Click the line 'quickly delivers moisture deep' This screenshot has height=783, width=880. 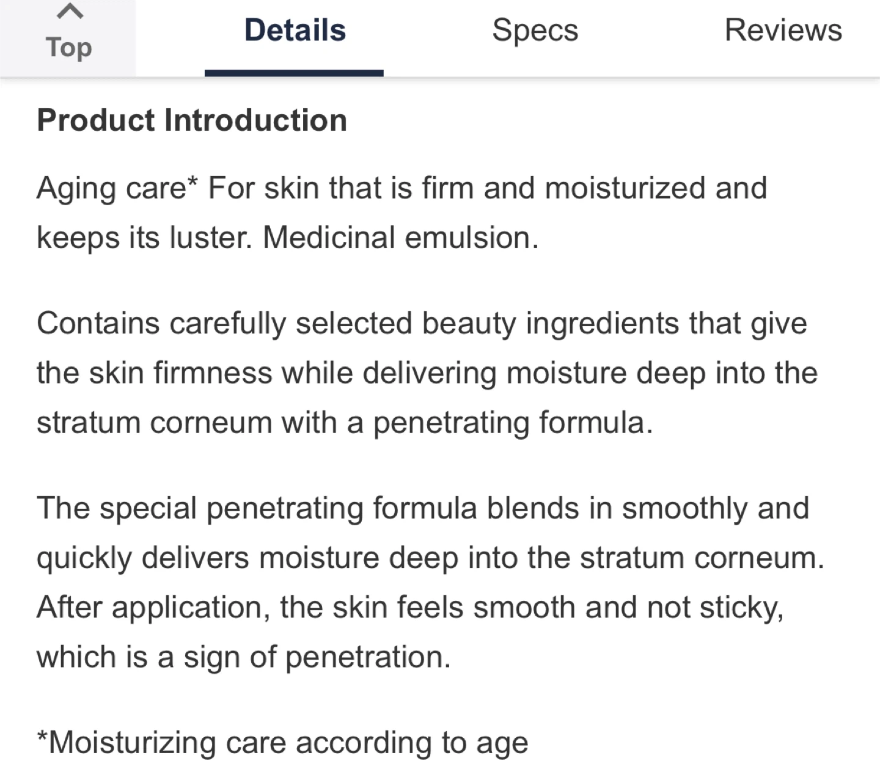click(430, 558)
